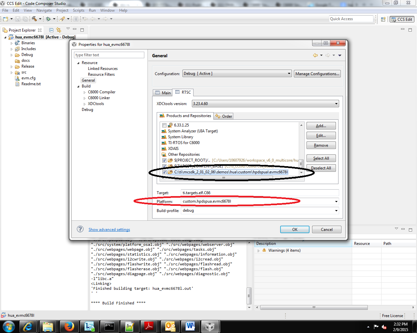Click the Remove button
The width and height of the screenshot is (417, 333).
[x=321, y=145]
